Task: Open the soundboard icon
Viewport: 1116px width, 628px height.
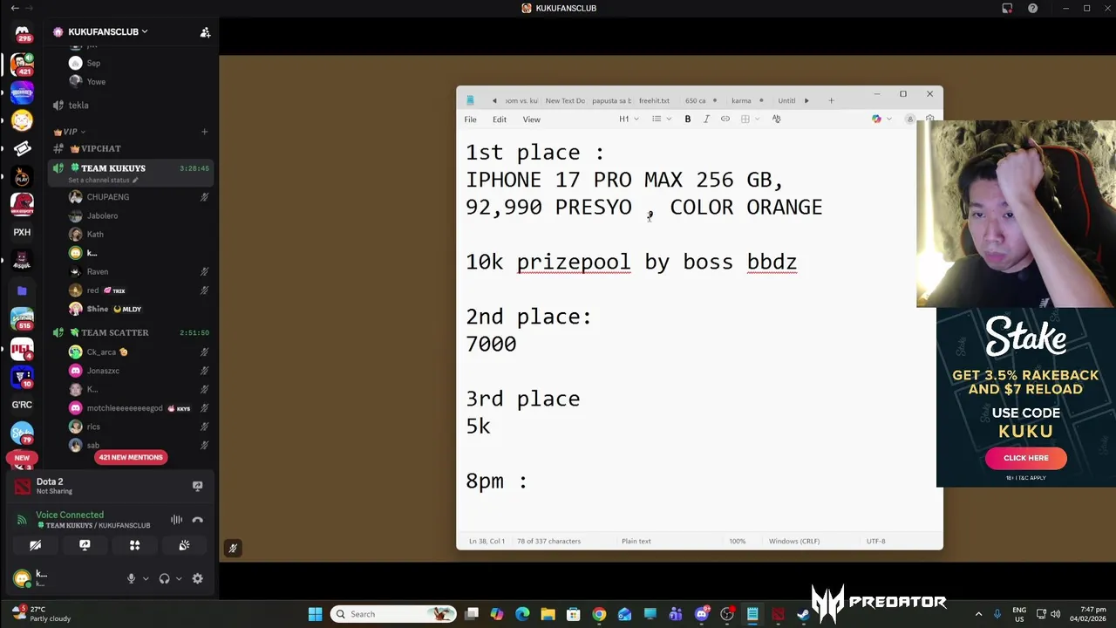Action: (184, 545)
